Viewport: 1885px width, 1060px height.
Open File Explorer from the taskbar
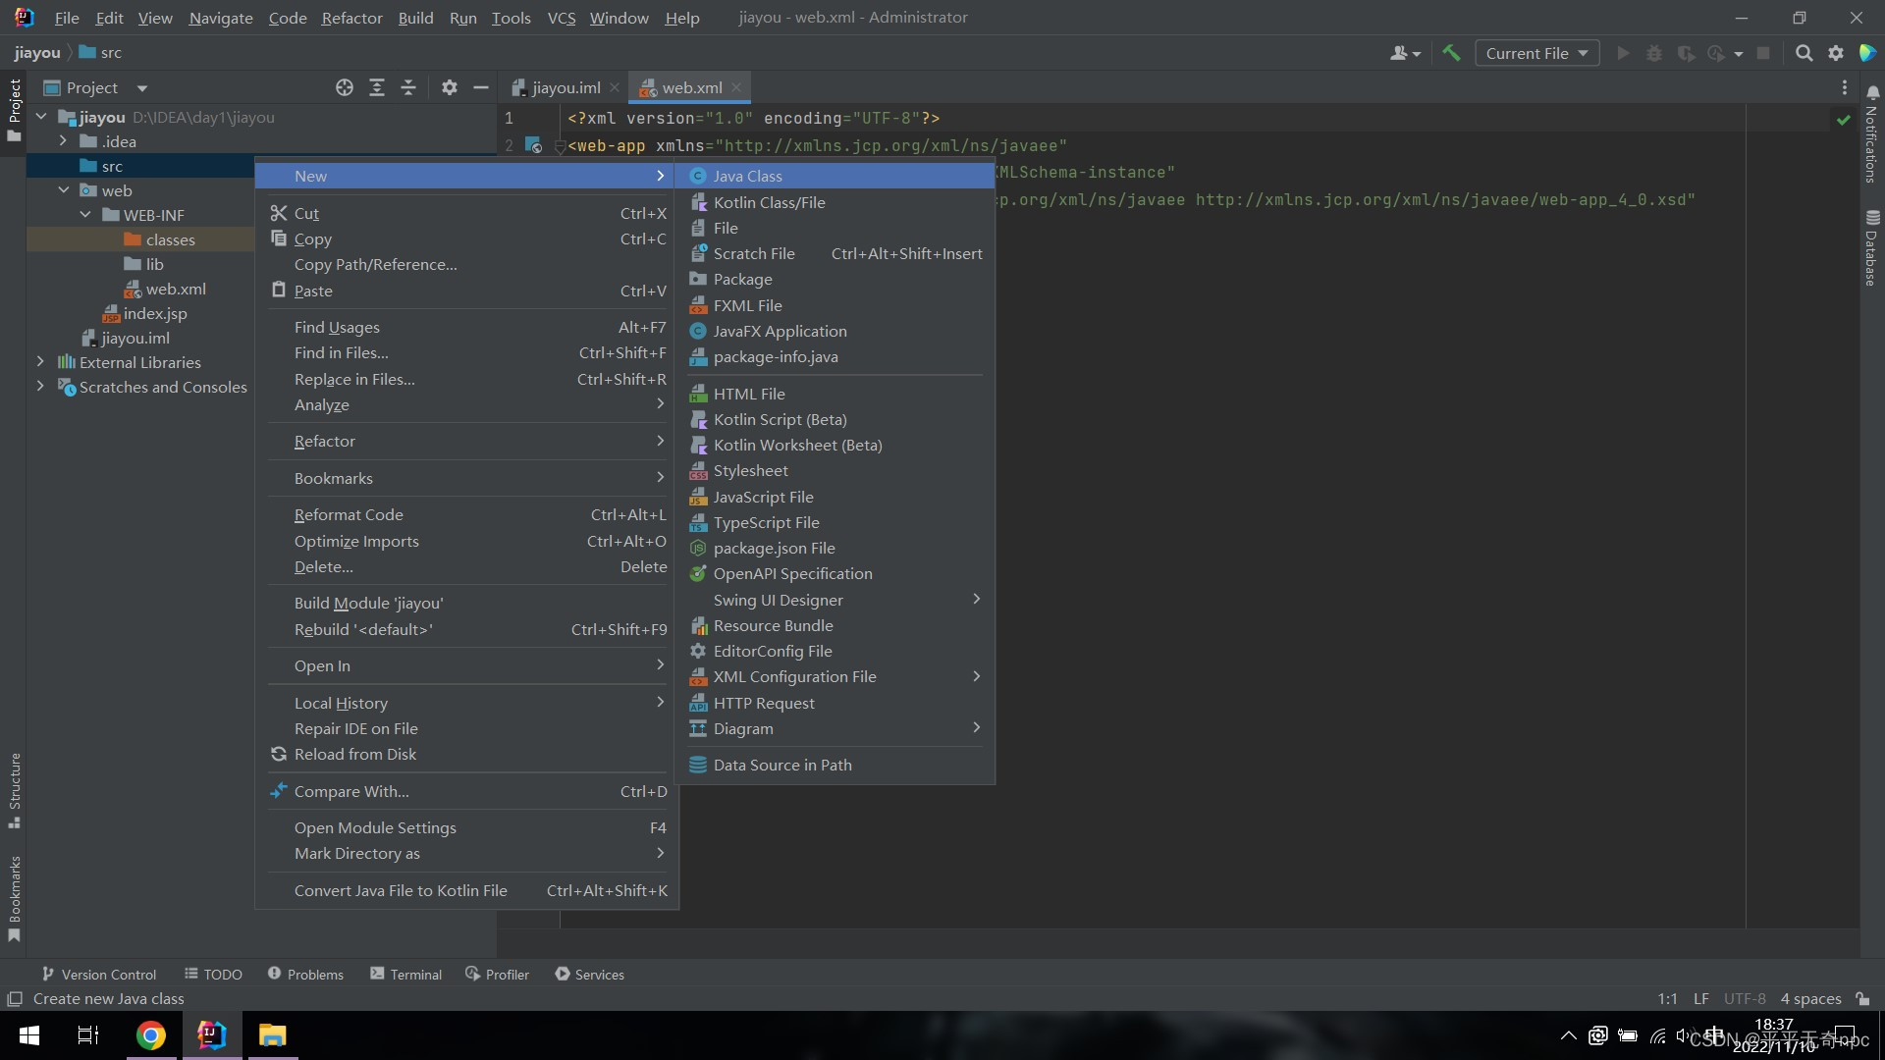click(272, 1035)
